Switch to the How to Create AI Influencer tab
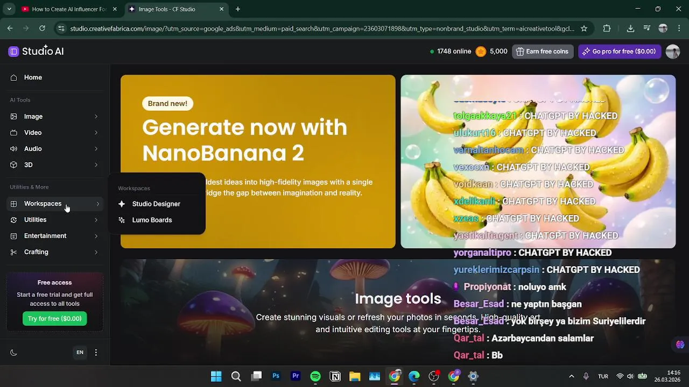This screenshot has width=689, height=387. [68, 9]
